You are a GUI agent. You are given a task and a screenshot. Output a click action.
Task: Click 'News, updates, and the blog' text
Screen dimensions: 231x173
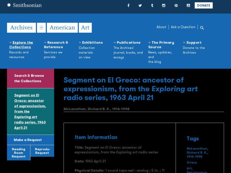coord(160,57)
